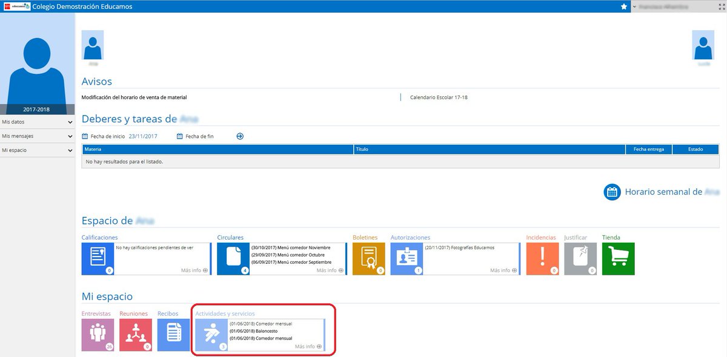Open Modificación del horario de venta notice
This screenshot has width=727, height=357.
(134, 97)
